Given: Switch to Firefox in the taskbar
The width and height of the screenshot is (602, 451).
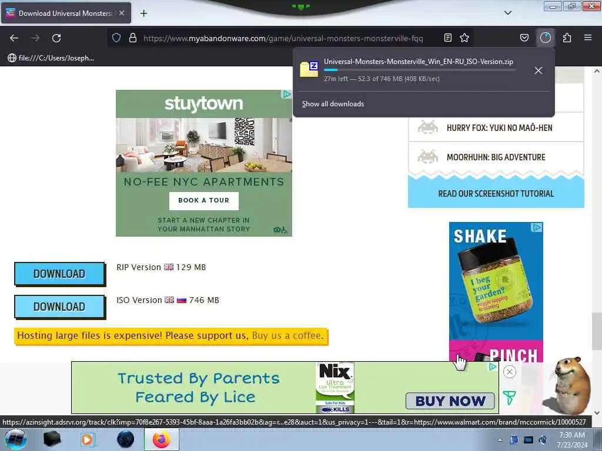Looking at the screenshot, I should pyautogui.click(x=162, y=439).
